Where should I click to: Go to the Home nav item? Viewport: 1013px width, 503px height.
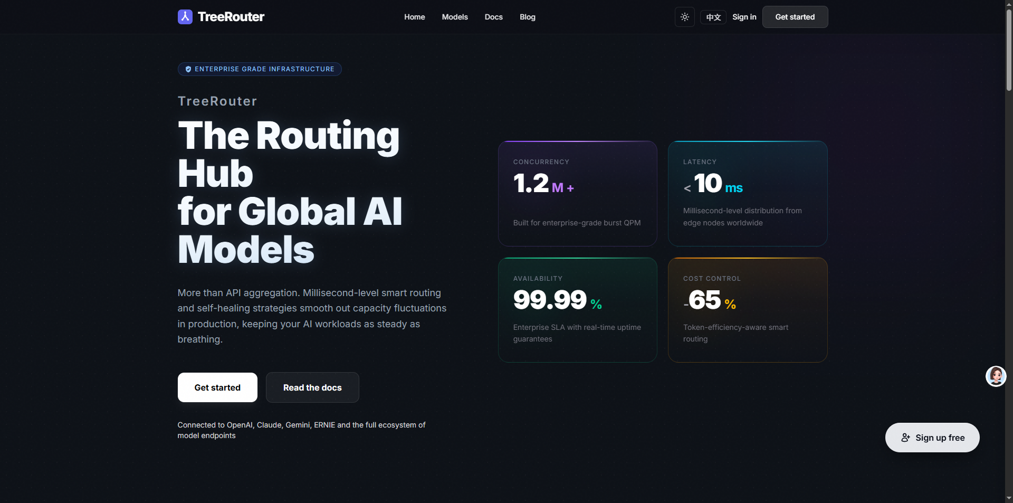(415, 17)
